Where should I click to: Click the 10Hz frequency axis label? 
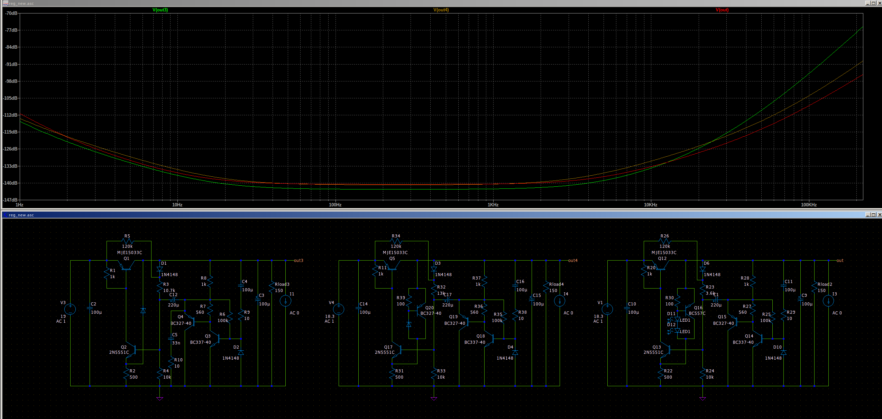coord(177,205)
